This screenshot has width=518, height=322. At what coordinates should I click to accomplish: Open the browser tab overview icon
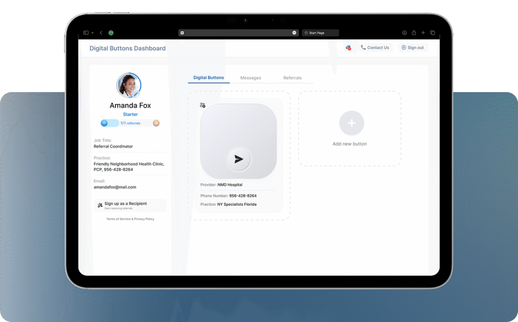(433, 33)
